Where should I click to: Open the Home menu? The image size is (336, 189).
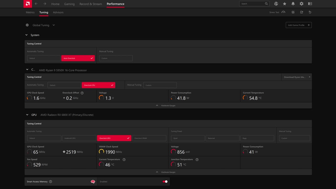[x=55, y=4]
